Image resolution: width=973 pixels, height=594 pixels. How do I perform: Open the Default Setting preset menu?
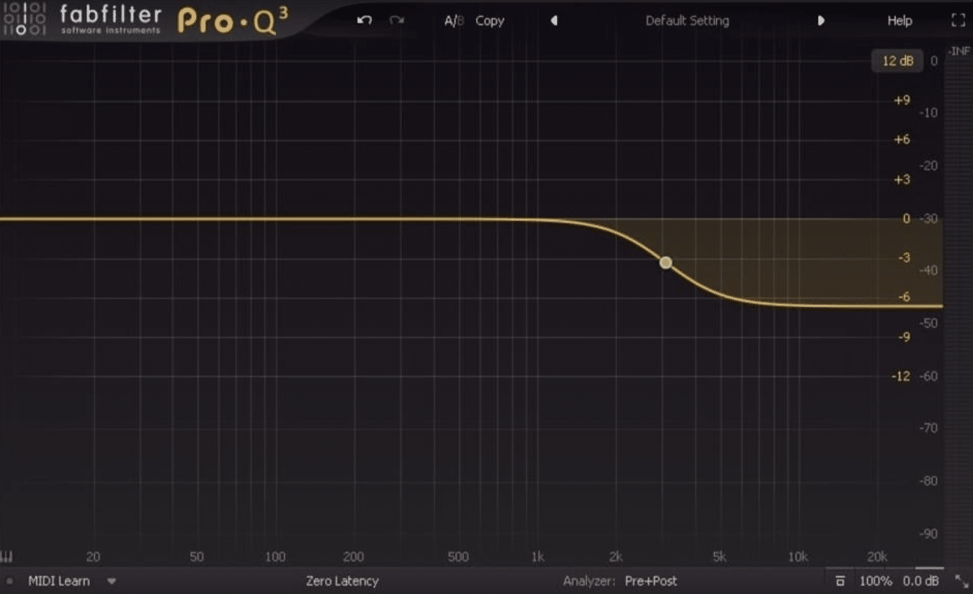[687, 21]
